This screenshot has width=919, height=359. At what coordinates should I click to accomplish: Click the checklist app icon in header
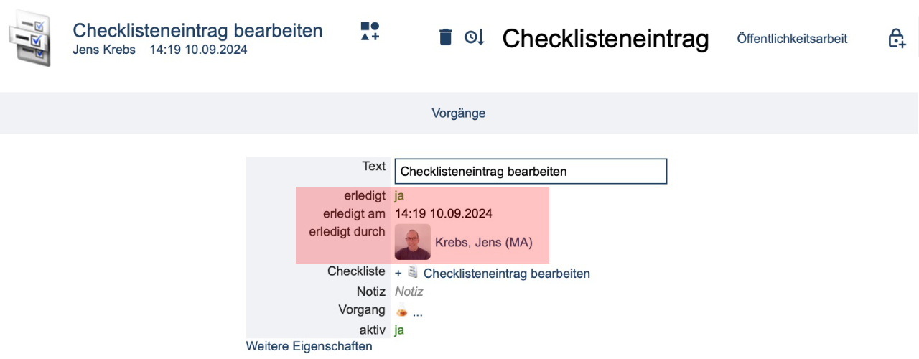[29, 39]
